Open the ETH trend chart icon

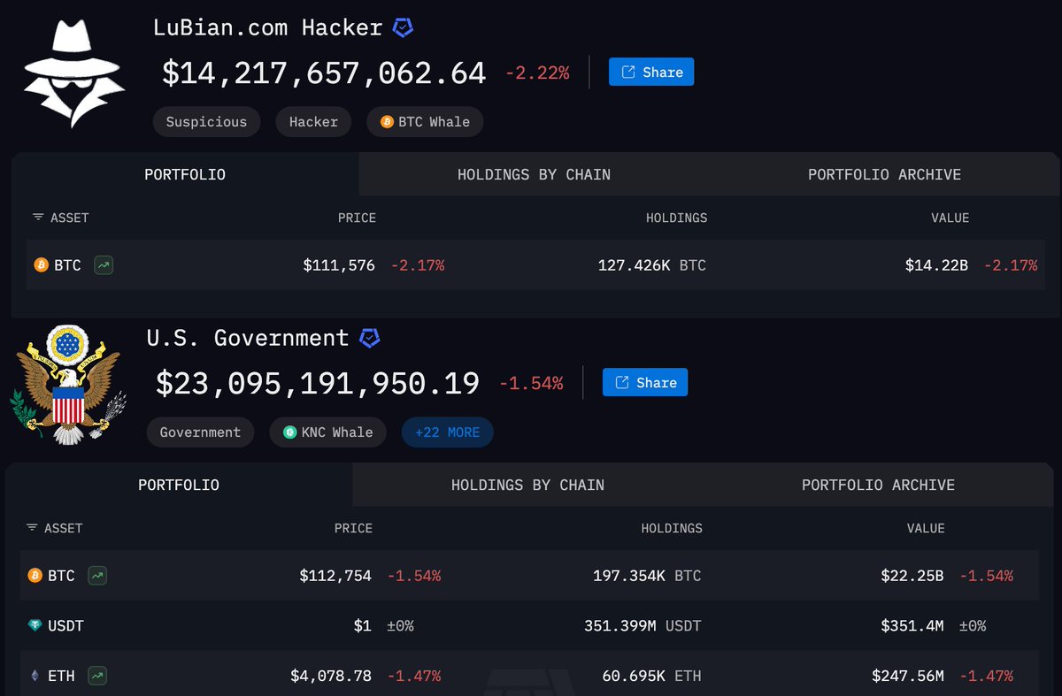[x=98, y=676]
